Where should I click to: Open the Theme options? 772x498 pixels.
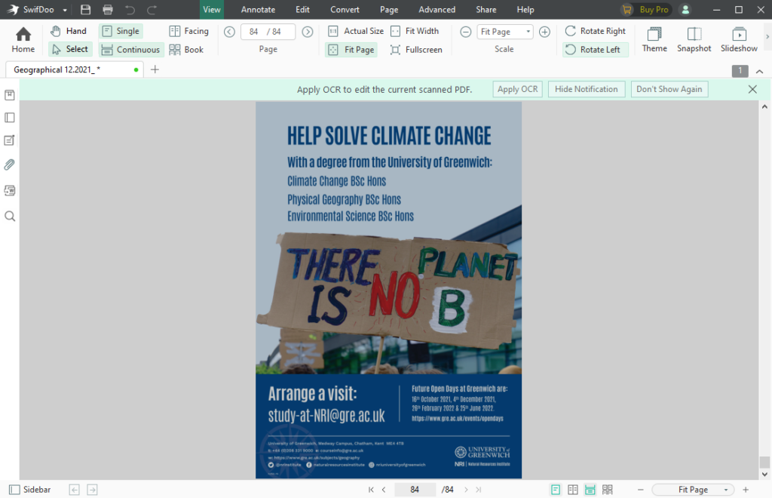click(654, 40)
